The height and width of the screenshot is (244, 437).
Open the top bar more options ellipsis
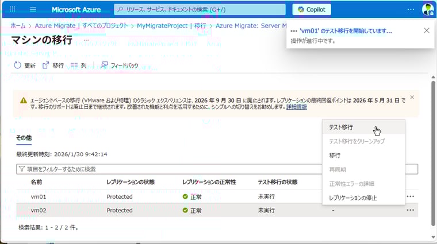tap(411, 9)
